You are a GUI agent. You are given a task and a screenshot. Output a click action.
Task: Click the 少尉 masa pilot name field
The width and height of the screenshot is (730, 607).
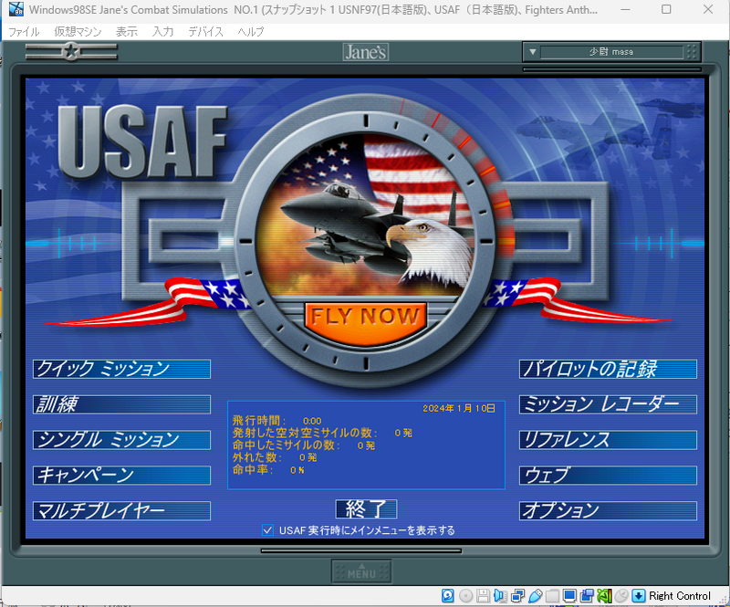[x=611, y=52]
